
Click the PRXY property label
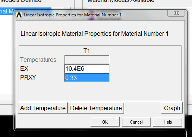[28, 77]
